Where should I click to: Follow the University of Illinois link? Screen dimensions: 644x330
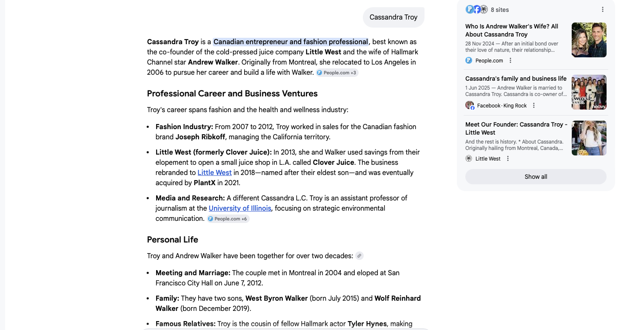click(x=240, y=208)
